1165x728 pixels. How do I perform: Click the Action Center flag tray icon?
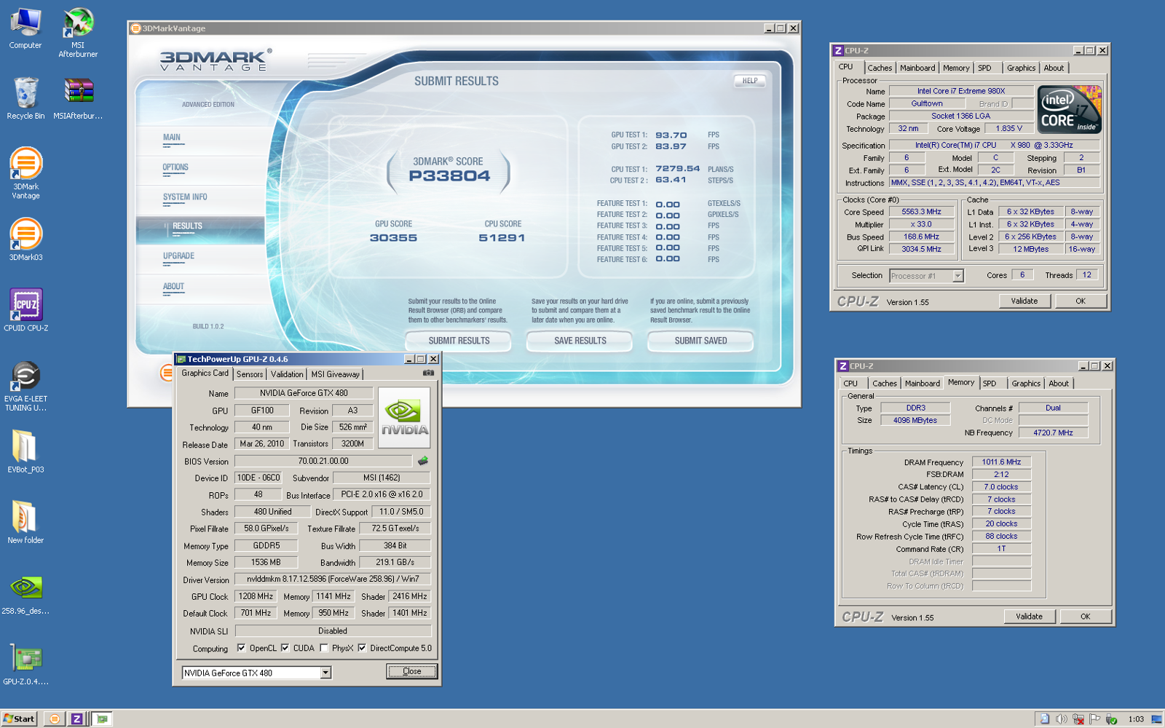(1094, 719)
